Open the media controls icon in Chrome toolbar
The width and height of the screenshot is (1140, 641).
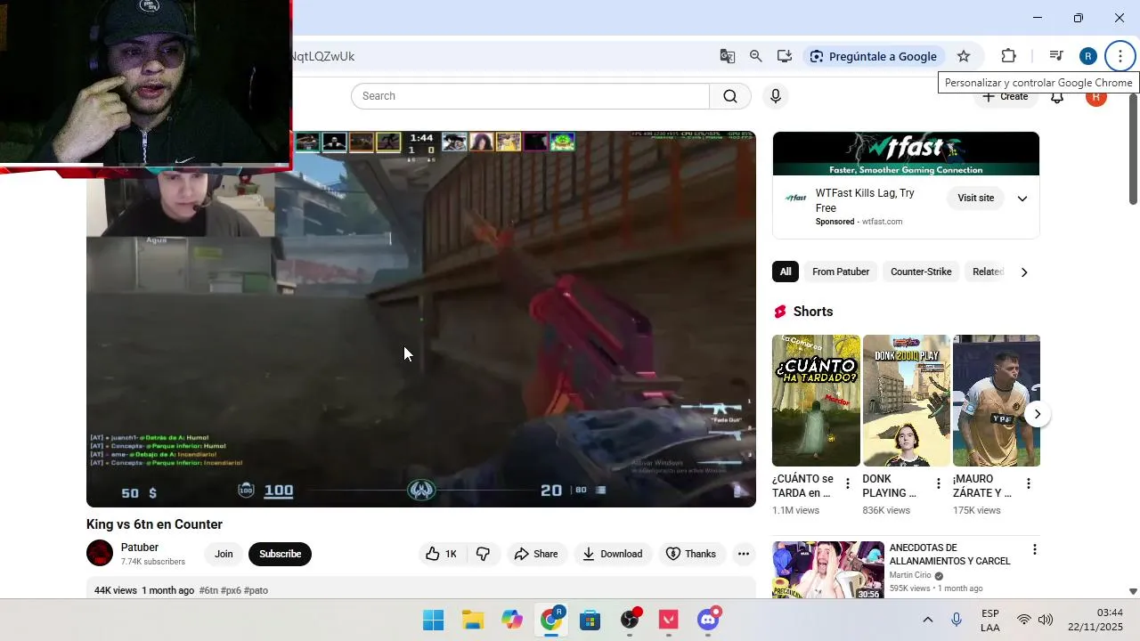pos(1056,56)
